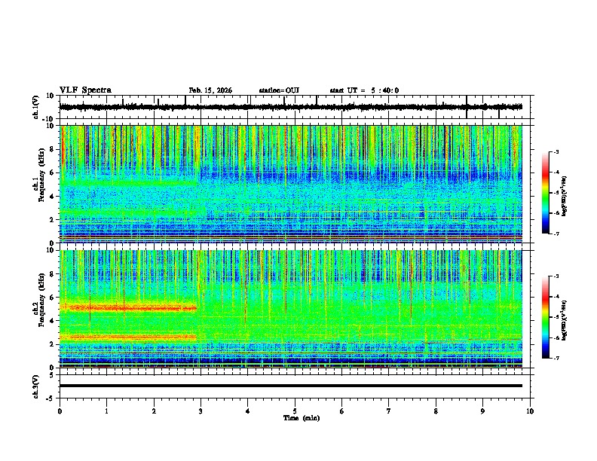The height and width of the screenshot is (461, 597).
Task: Click the "Time (min)" x-axis label
Action: pos(302,418)
